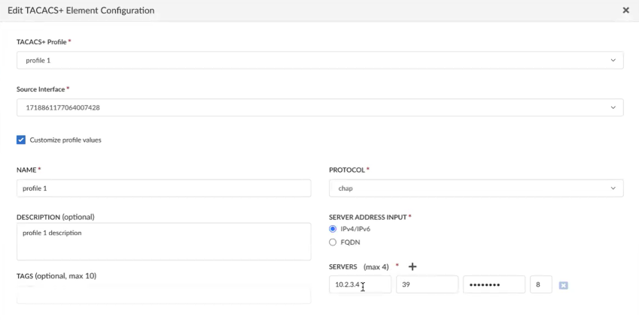Focus the masked server secret field
639x322 pixels.
494,284
